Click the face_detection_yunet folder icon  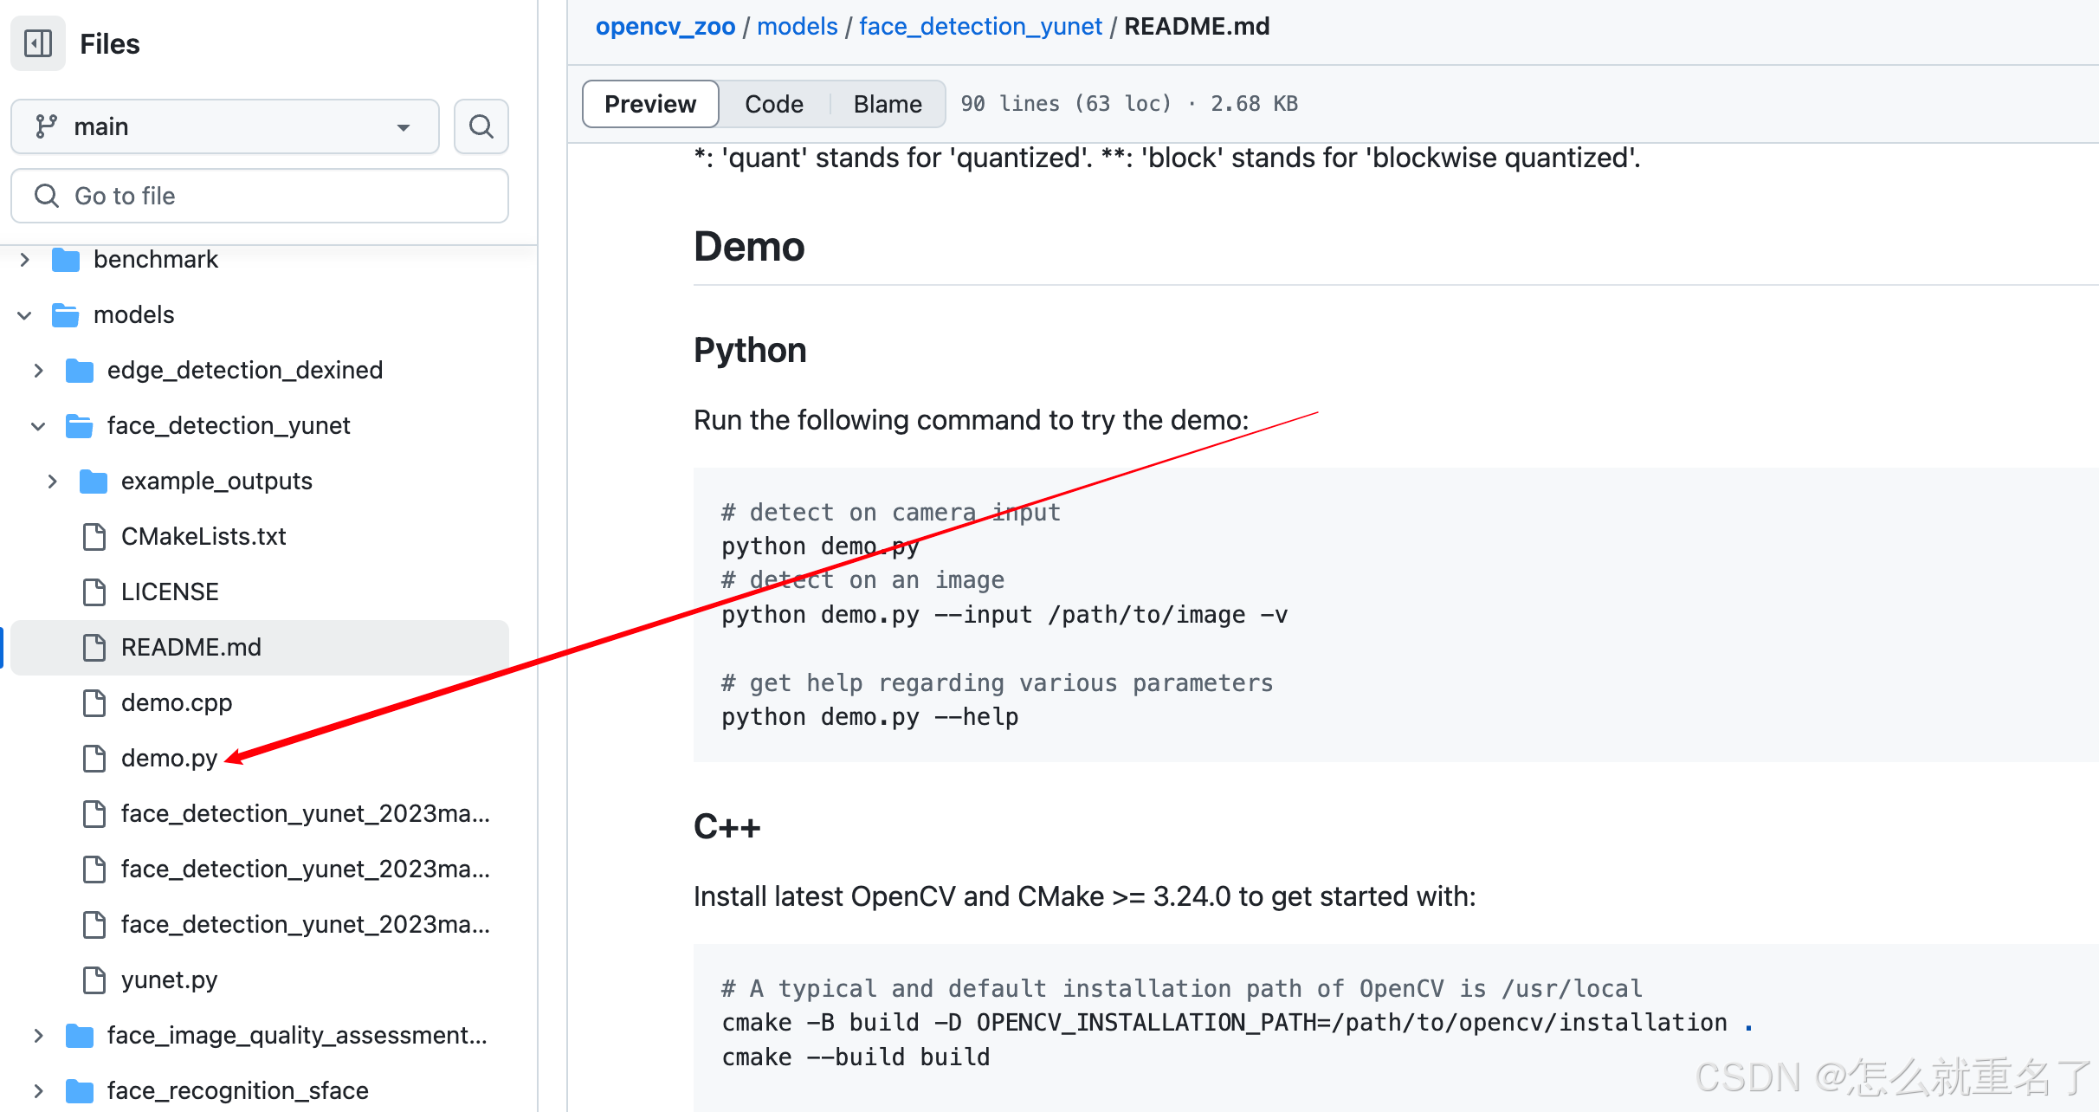coord(80,426)
